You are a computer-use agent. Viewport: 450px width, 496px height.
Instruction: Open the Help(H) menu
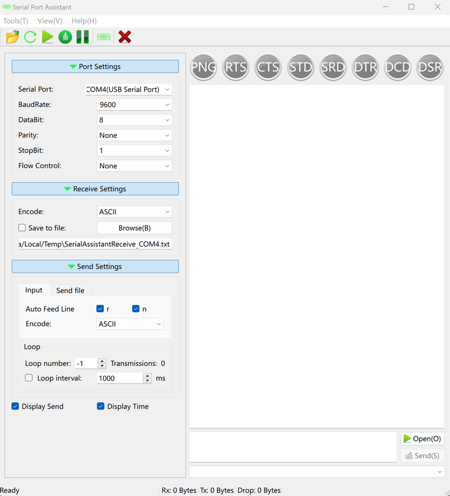tap(84, 21)
